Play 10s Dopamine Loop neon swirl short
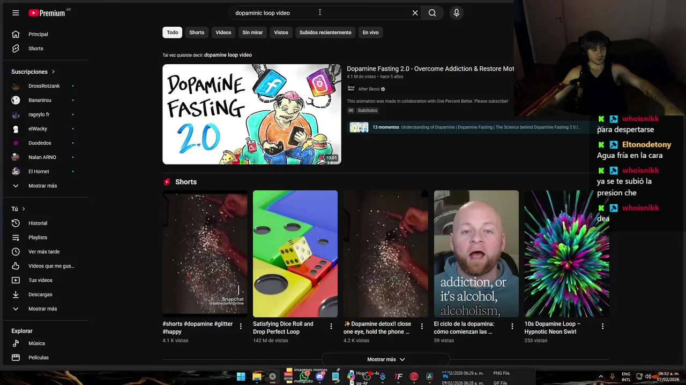The image size is (686, 385). (567, 254)
